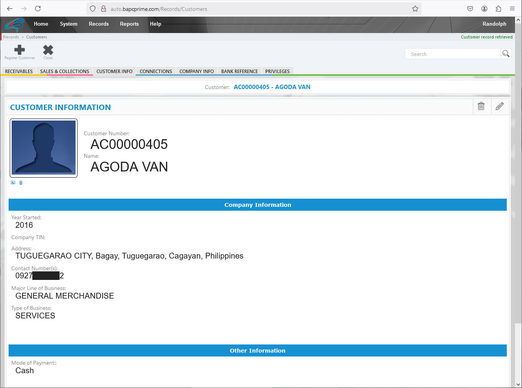Delete customer record with trash icon
Viewport: 522px width, 388px height.
[x=481, y=106]
